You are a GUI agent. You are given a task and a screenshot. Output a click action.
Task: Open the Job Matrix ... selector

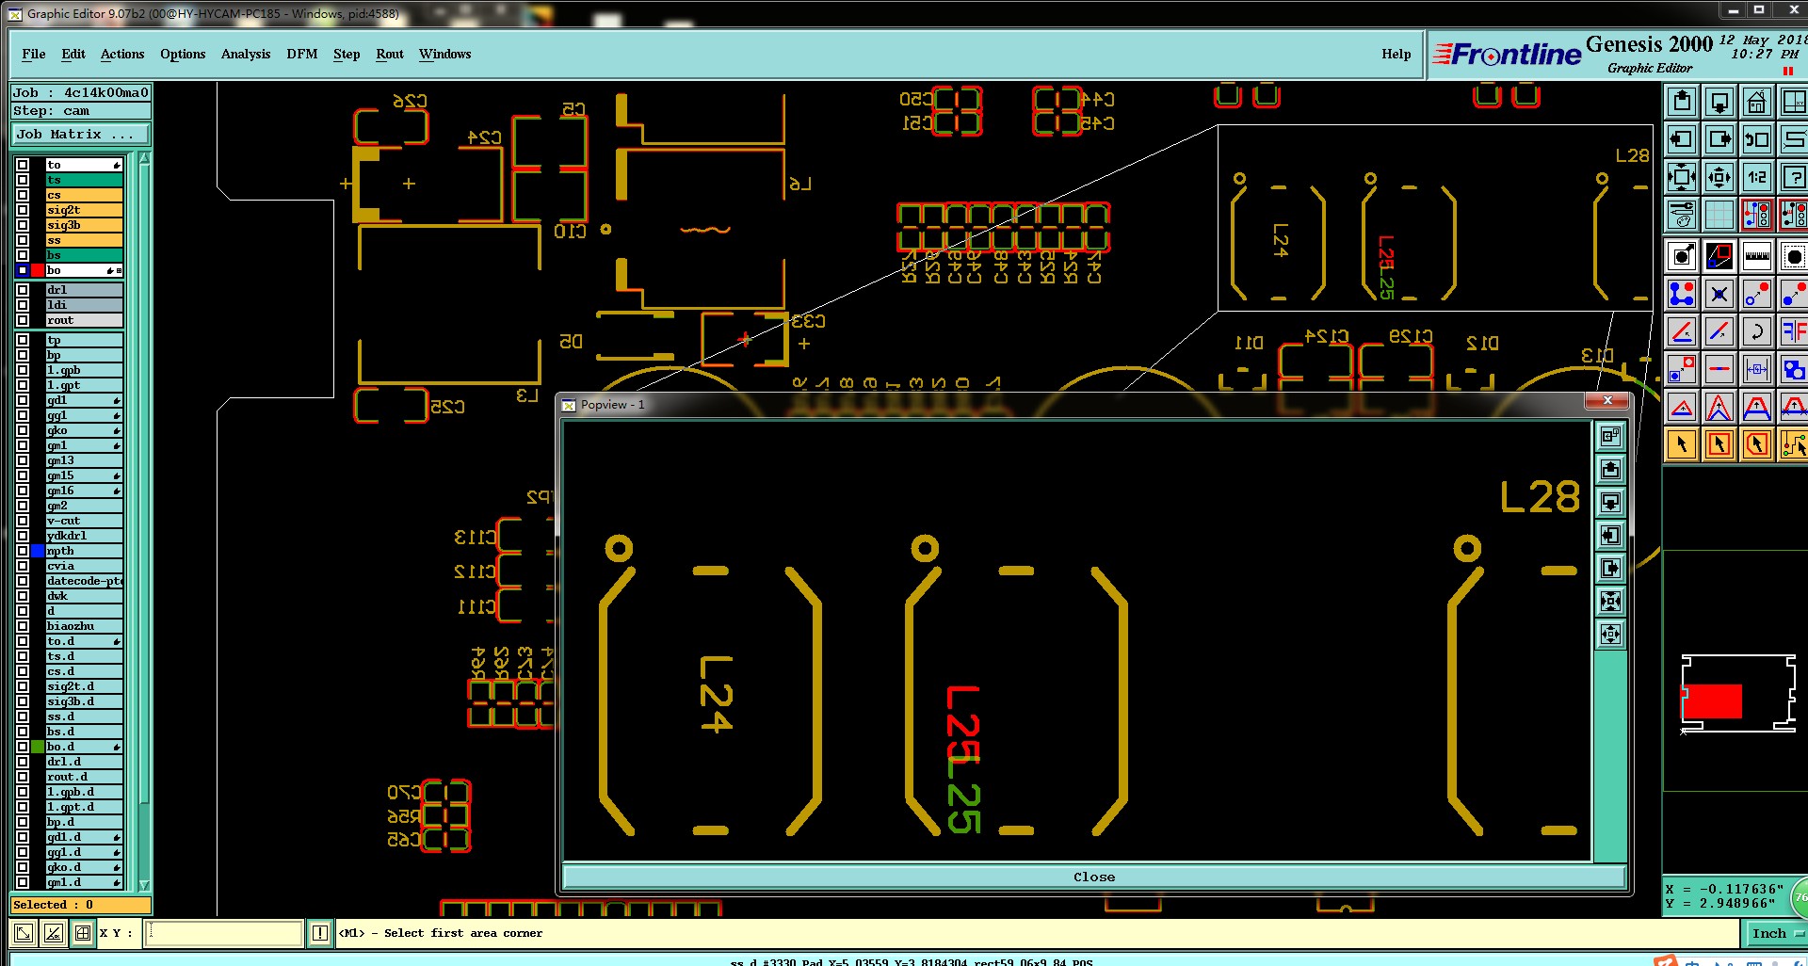[80, 135]
